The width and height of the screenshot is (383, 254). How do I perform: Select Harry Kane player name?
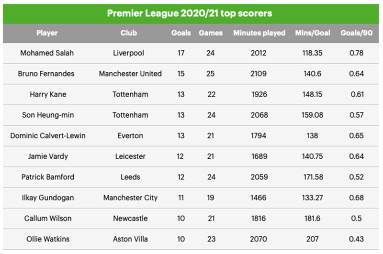(47, 94)
